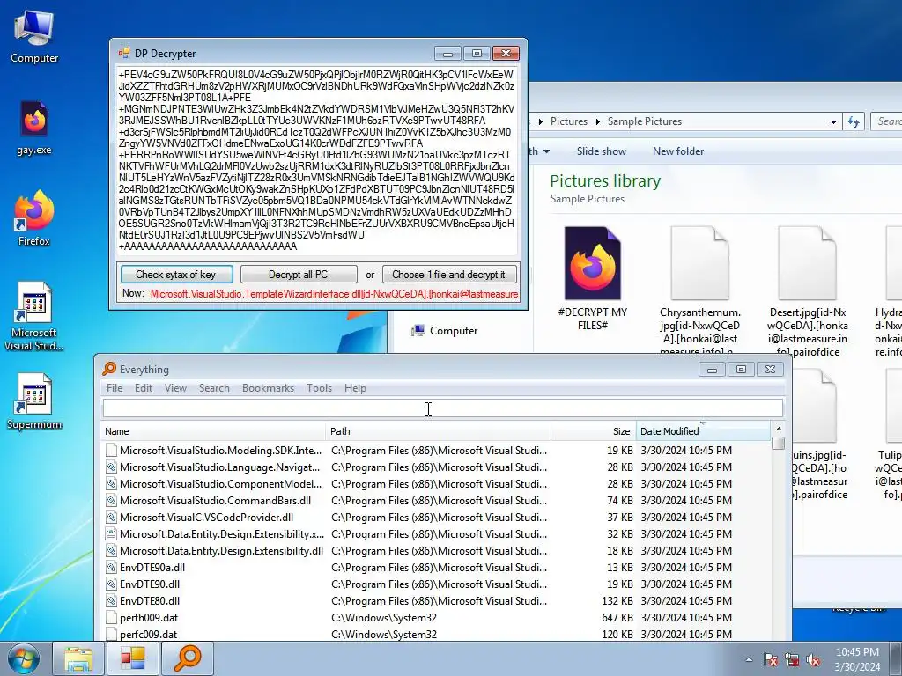Image resolution: width=902 pixels, height=676 pixels.
Task: Open the Search menu in Everything
Action: pos(214,388)
